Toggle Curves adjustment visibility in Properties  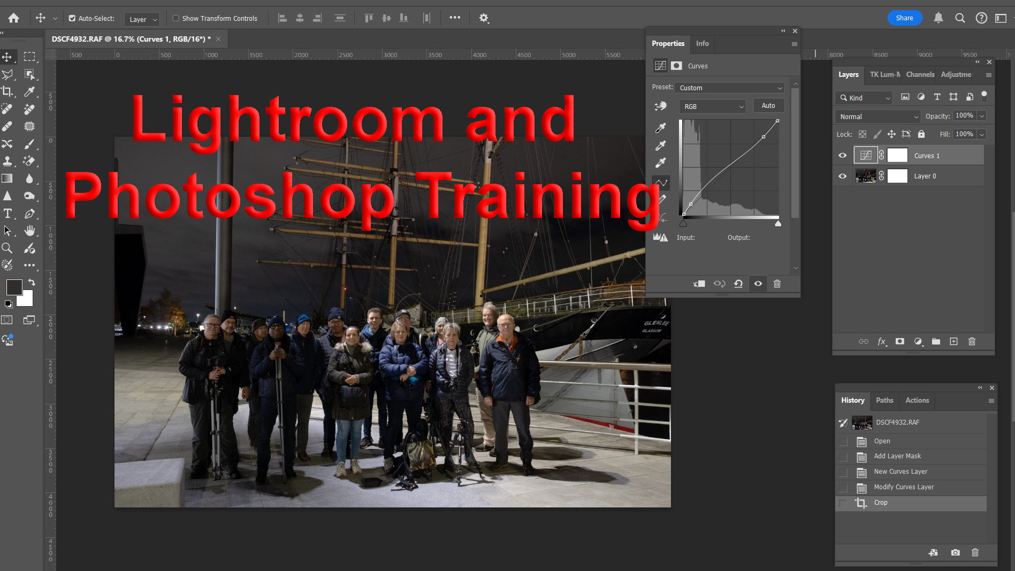(x=758, y=284)
